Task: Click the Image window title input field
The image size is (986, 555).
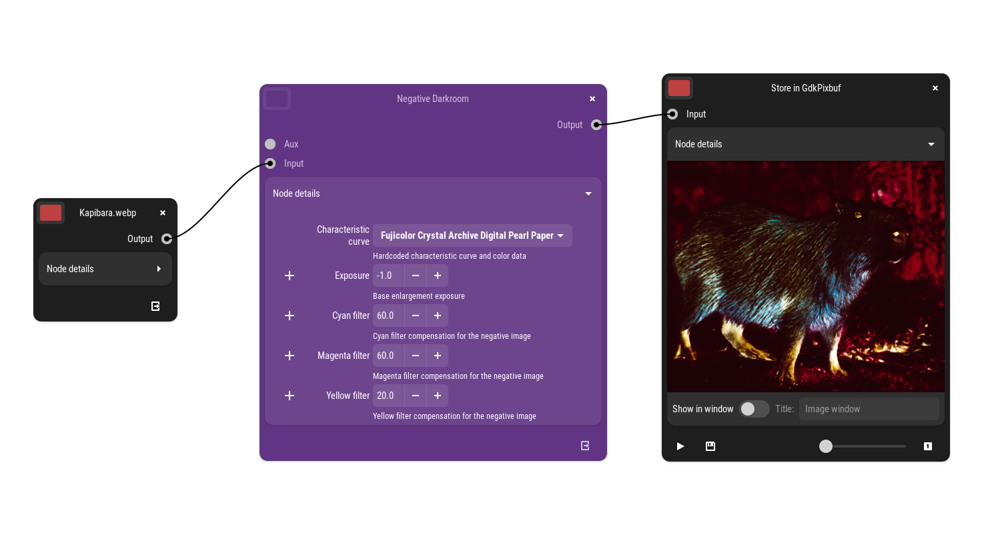Action: click(869, 409)
